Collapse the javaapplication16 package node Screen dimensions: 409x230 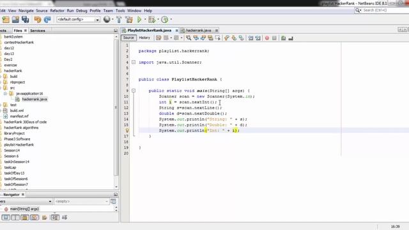pyautogui.click(x=5, y=93)
